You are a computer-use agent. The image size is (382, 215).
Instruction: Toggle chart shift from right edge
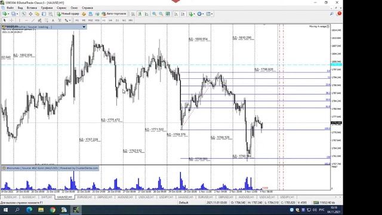pos(183,14)
